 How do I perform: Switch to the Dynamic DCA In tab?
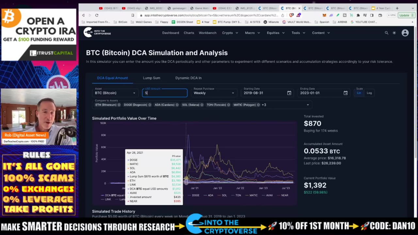188,78
